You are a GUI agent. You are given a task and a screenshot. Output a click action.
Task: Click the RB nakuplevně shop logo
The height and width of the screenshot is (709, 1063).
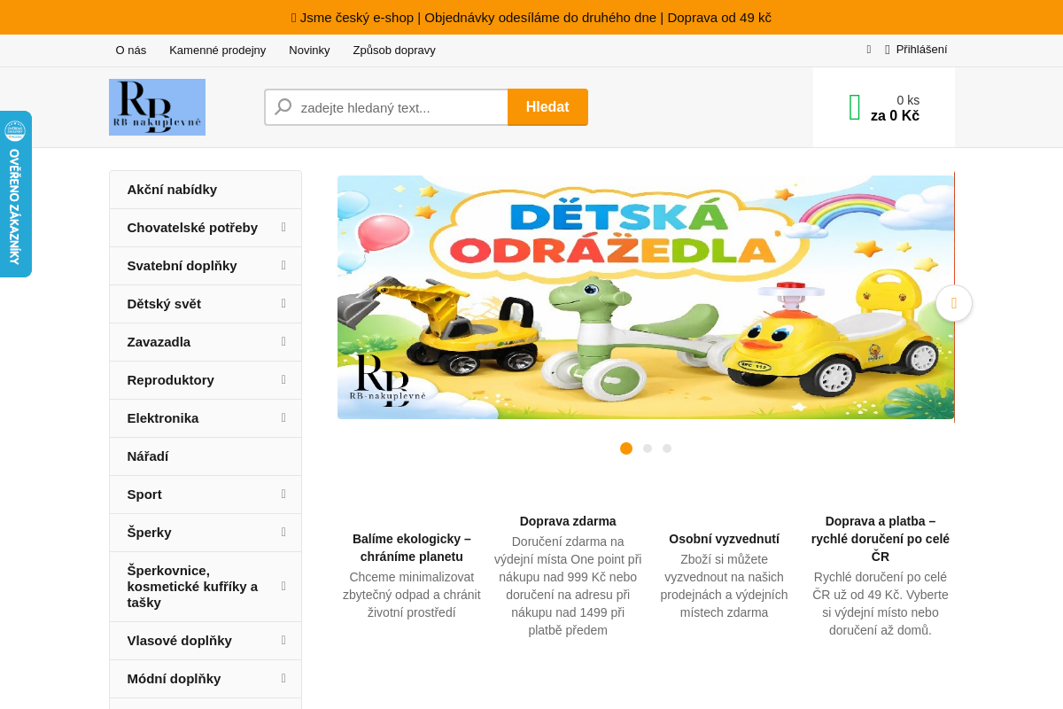[157, 107]
